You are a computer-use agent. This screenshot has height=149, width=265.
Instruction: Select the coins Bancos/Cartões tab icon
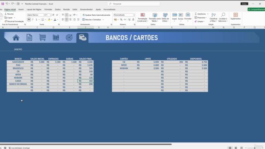[x=82, y=38]
